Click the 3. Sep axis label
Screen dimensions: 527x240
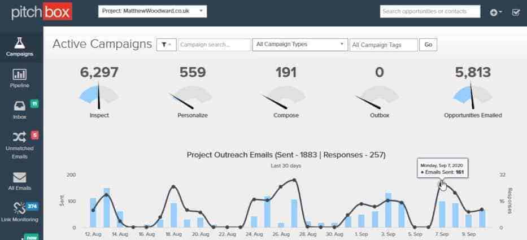tap(388, 234)
